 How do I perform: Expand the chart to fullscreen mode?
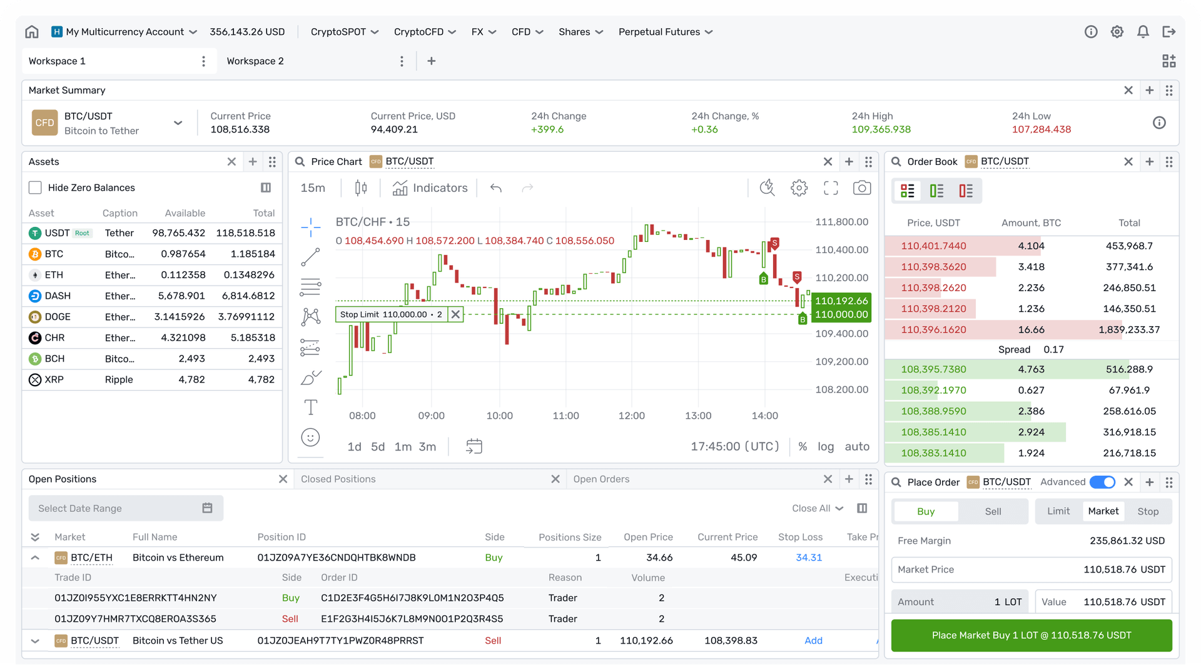(x=831, y=187)
